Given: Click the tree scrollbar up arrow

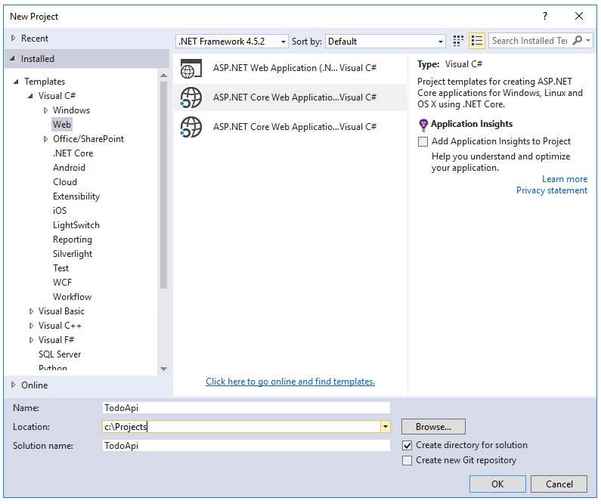Looking at the screenshot, I should point(163,75).
